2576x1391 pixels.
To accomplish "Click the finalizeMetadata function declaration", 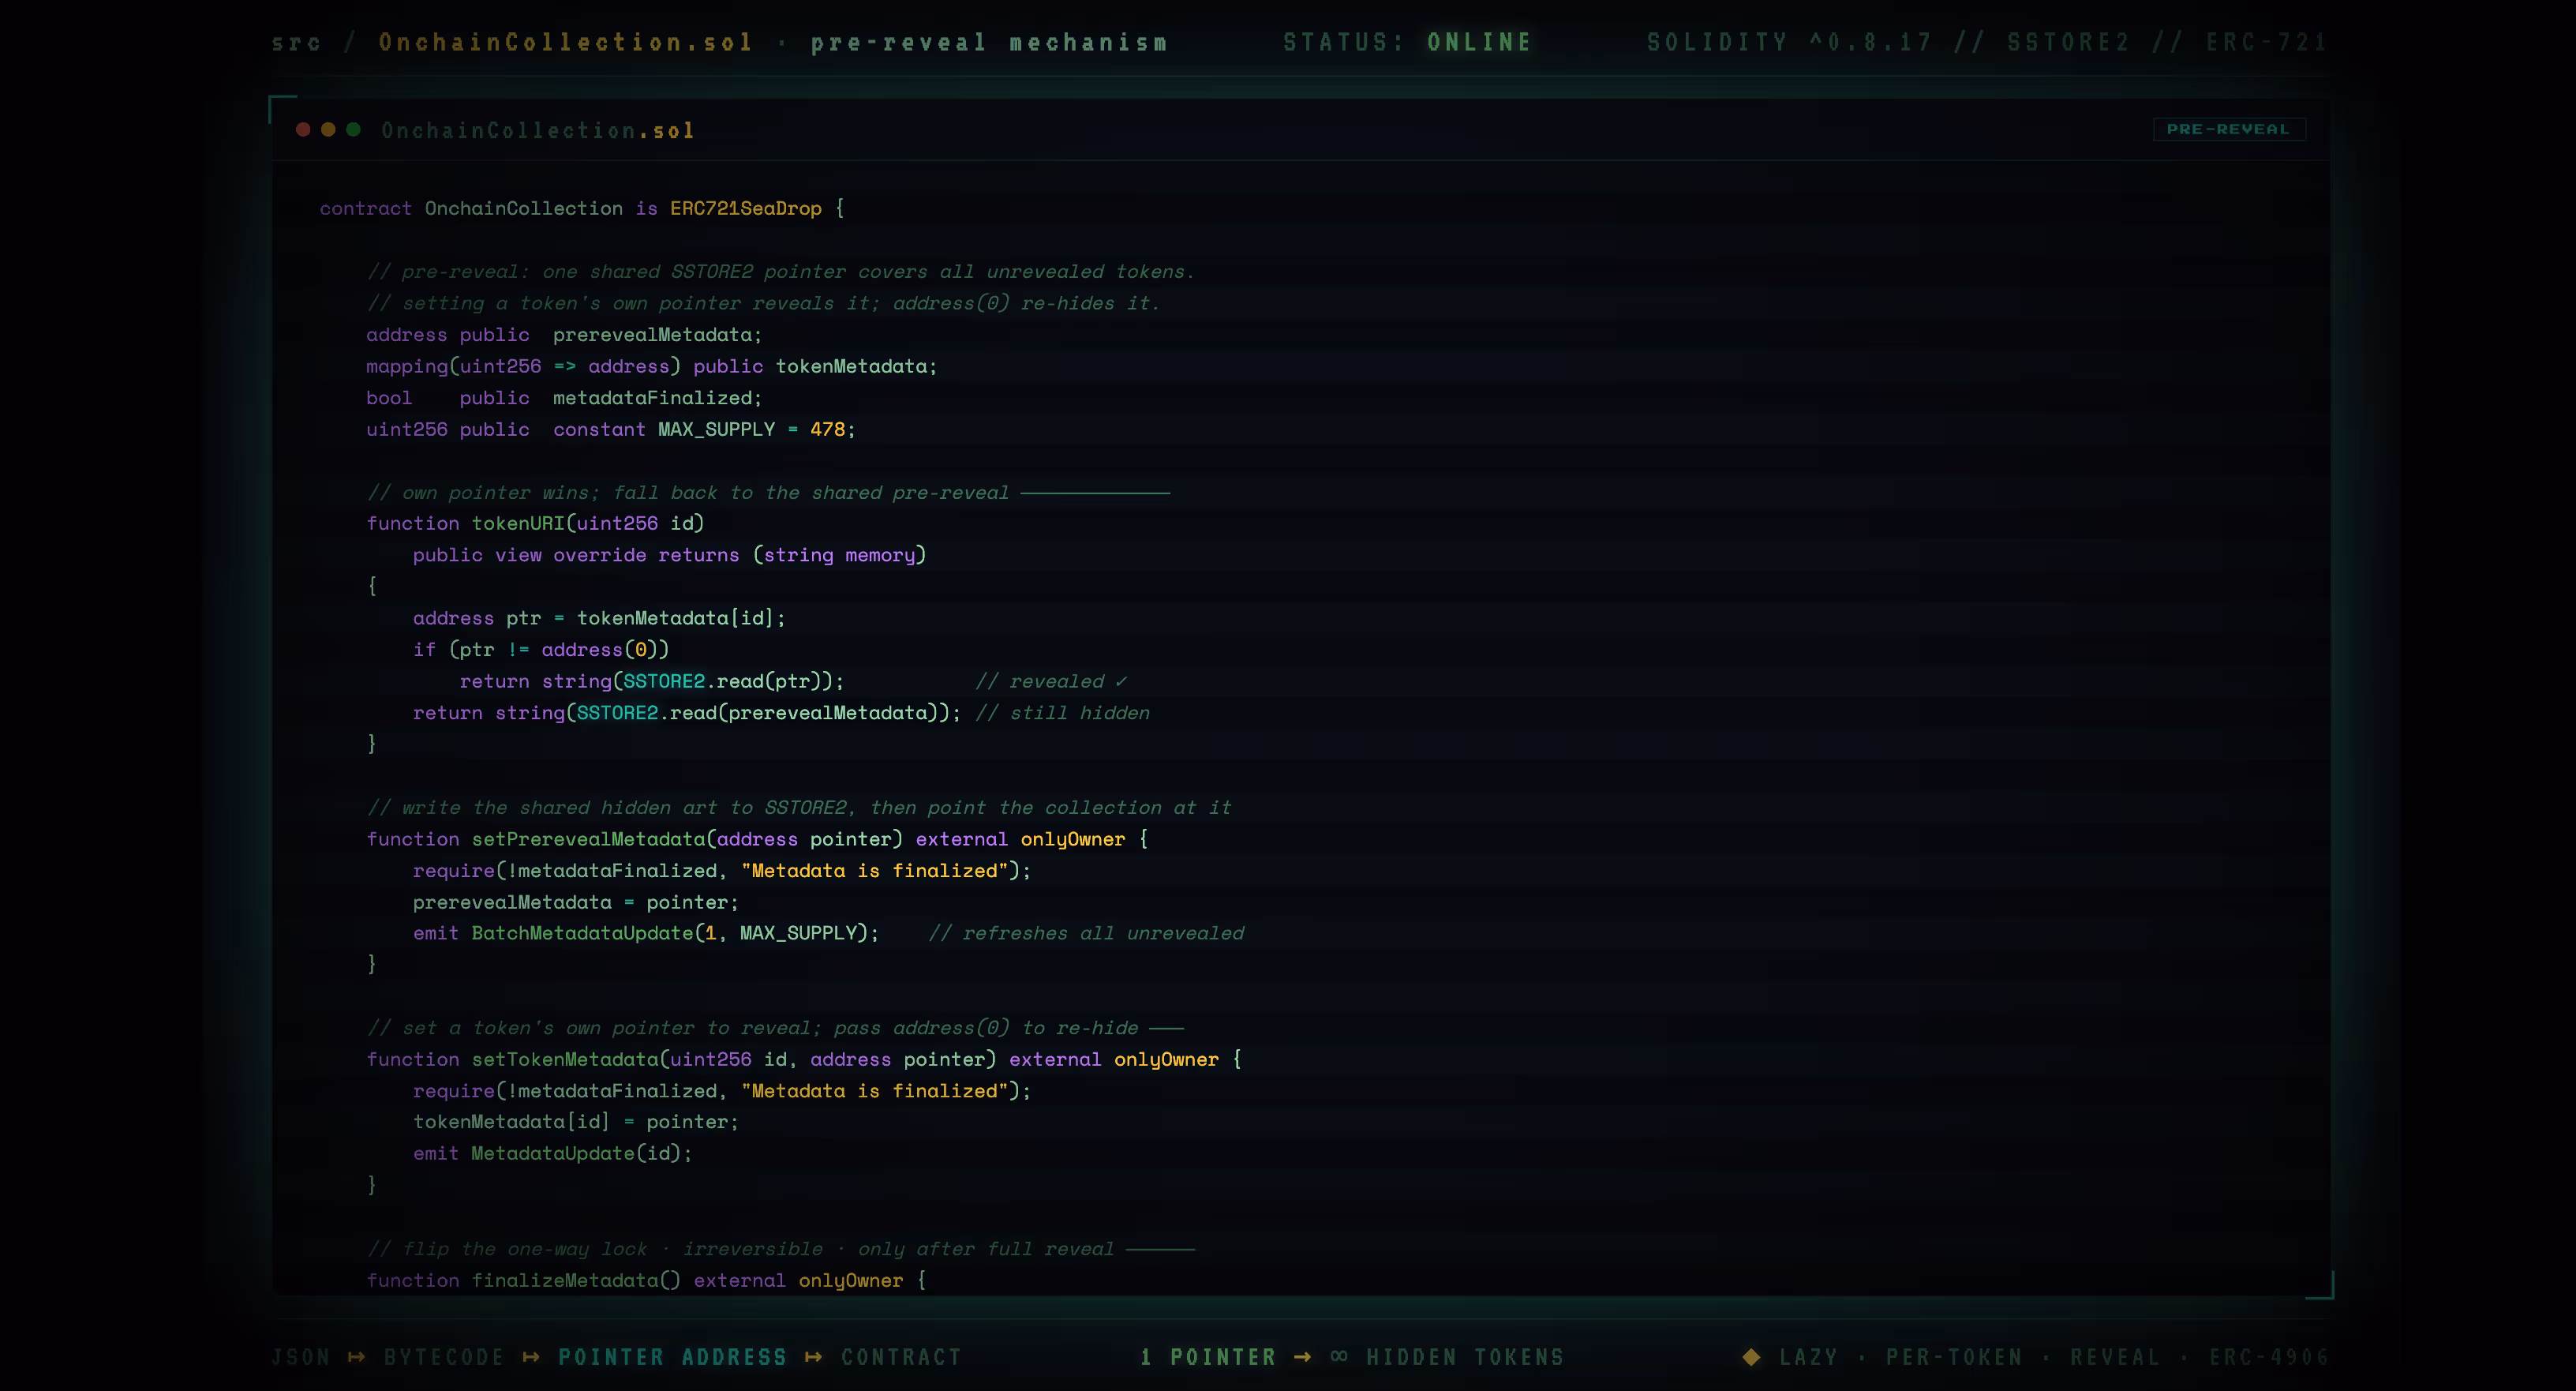I will pos(645,1281).
